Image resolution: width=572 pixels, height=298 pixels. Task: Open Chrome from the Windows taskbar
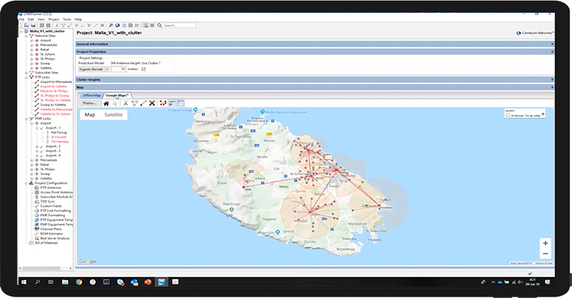pyautogui.click(x=79, y=282)
